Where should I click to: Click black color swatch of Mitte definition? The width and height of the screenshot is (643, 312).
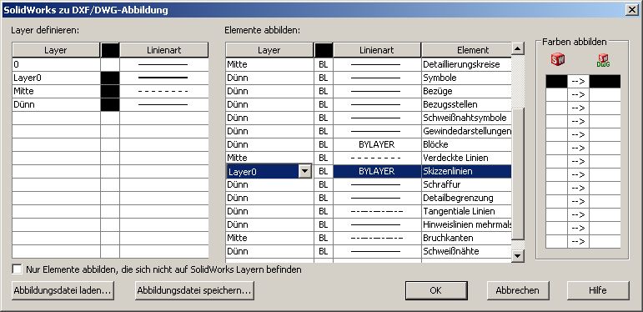click(110, 91)
